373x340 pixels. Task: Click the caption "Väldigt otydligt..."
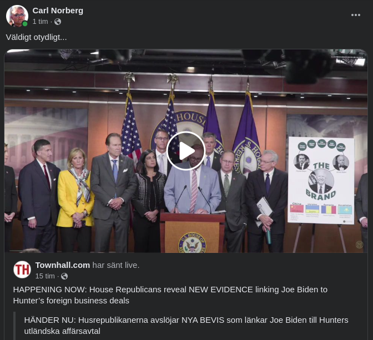tap(36, 37)
